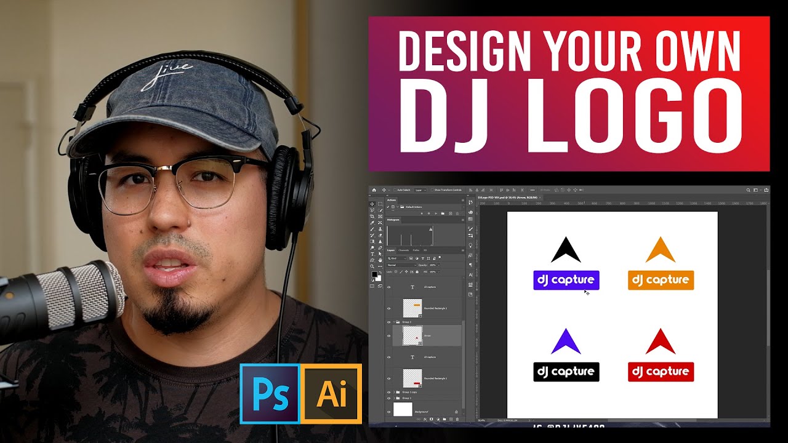The image size is (788, 443).
Task: Select the Move tool in the toolbox
Action: tap(372, 204)
